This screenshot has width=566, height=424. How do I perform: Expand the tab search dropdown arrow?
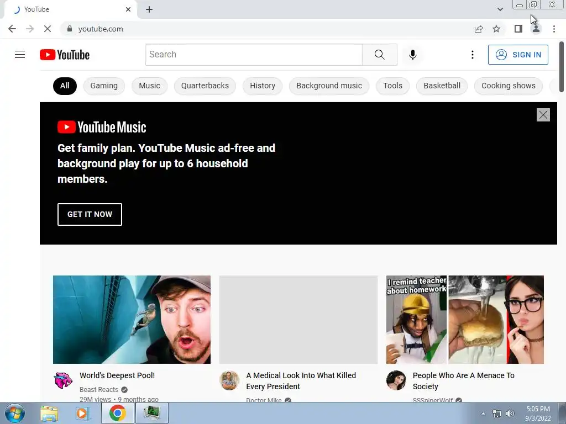tap(500, 9)
